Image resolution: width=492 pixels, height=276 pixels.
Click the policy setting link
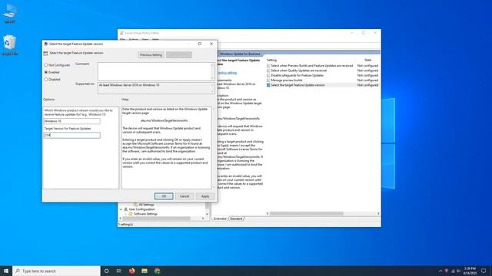tap(227, 73)
